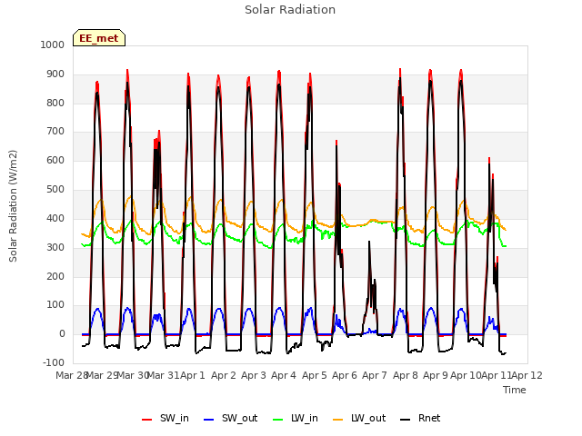Select the -100 y-axis tick label

click(54, 362)
